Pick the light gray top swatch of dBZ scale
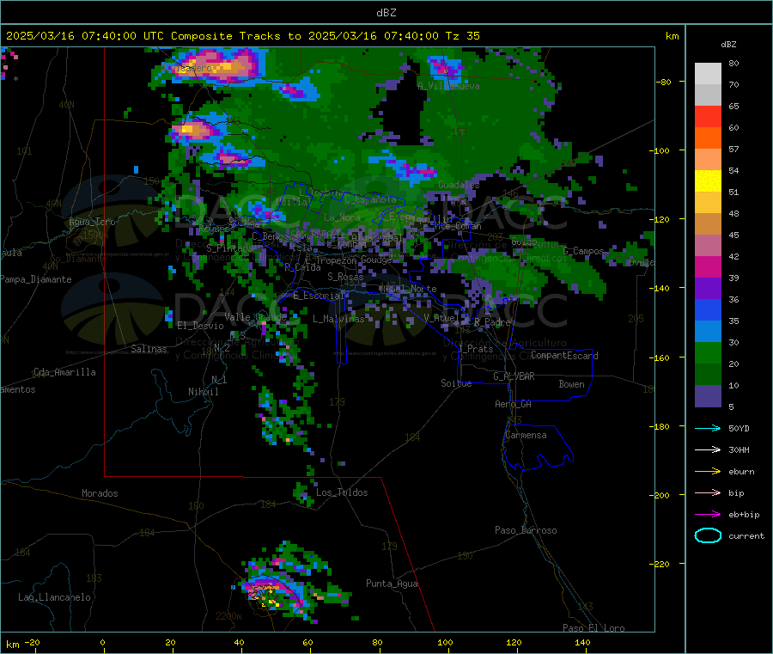The image size is (773, 654). 708,74
